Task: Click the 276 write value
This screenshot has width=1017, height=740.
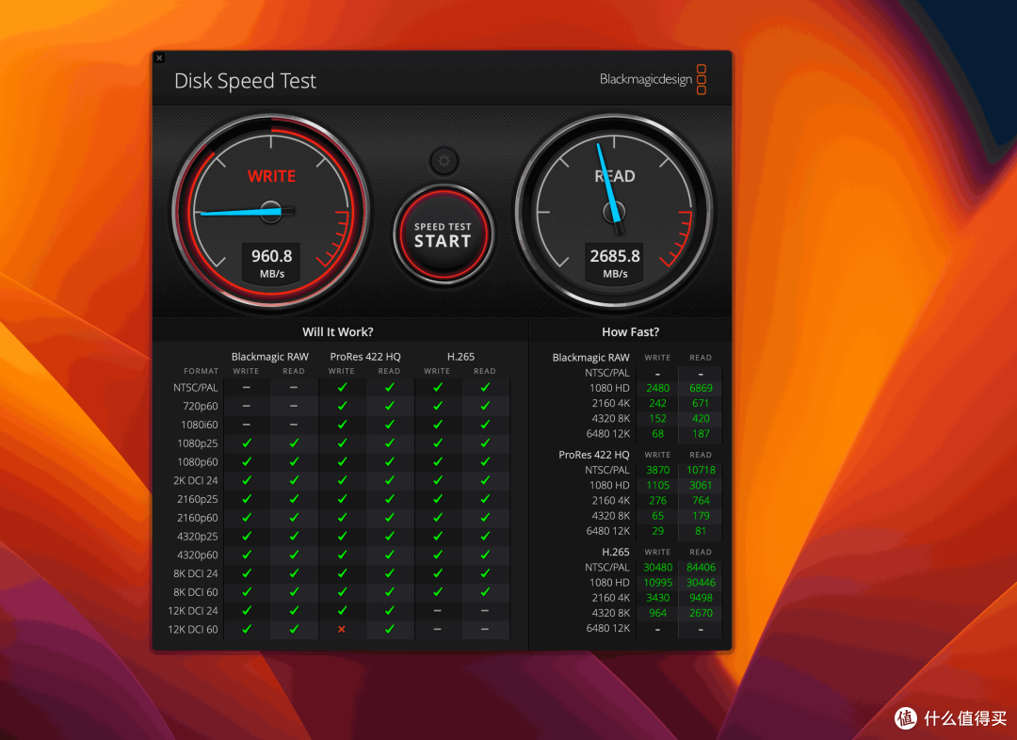Action: click(x=657, y=500)
